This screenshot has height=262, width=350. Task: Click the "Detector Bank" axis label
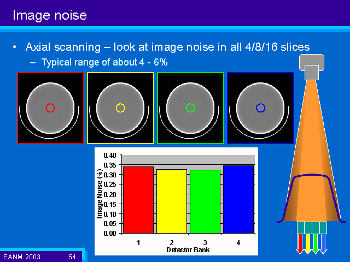[188, 249]
